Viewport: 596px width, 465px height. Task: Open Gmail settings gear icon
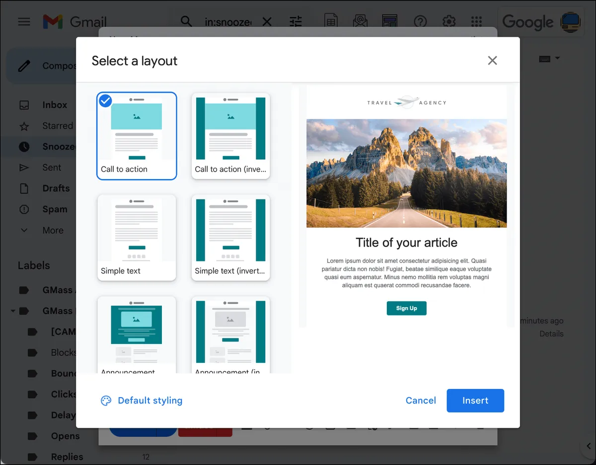pyautogui.click(x=449, y=21)
